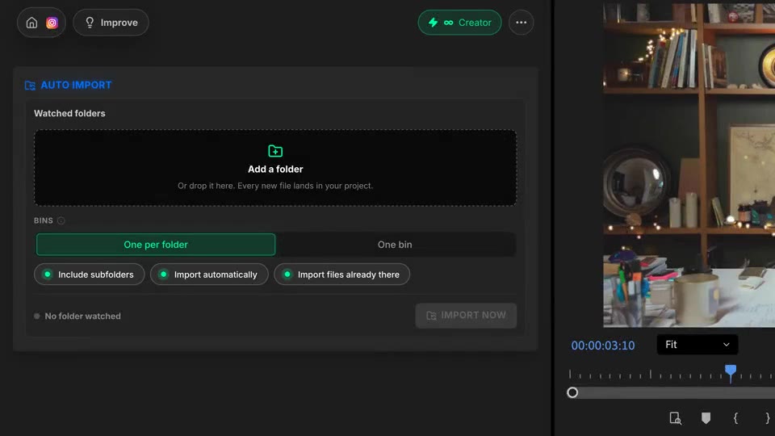Click the drop-zone hint text
The height and width of the screenshot is (436, 775).
coord(275,186)
